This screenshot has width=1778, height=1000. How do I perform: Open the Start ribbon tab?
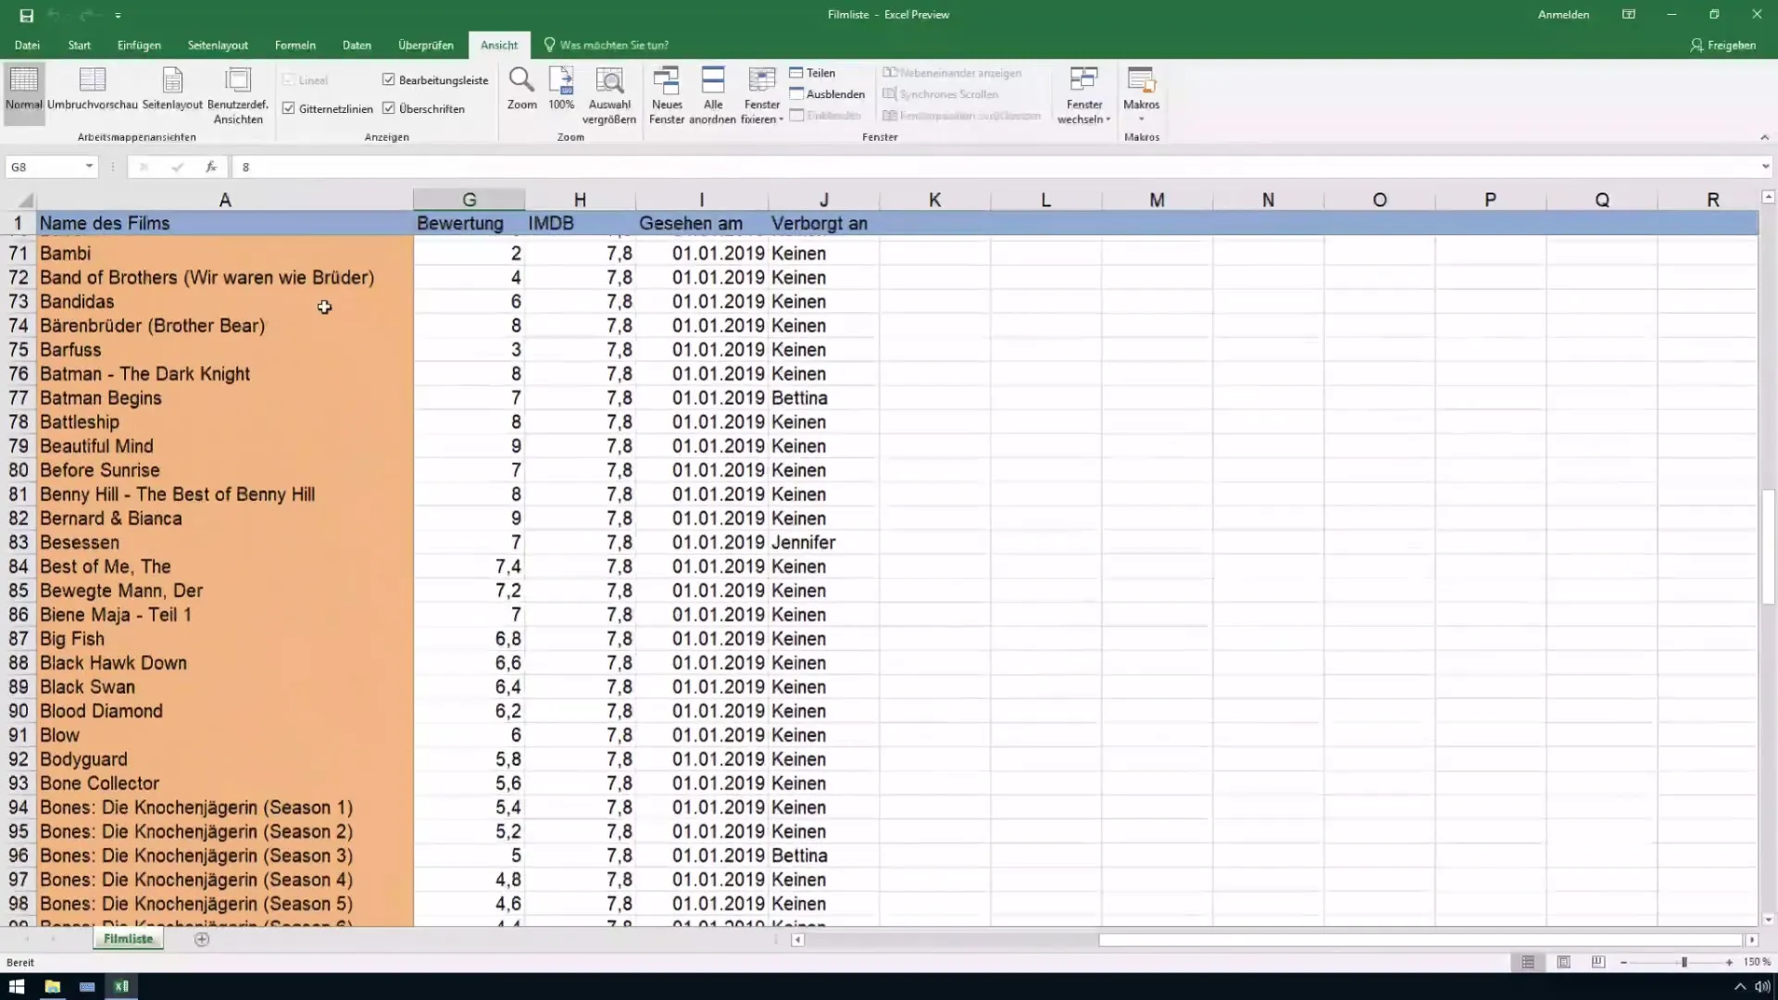(x=80, y=44)
